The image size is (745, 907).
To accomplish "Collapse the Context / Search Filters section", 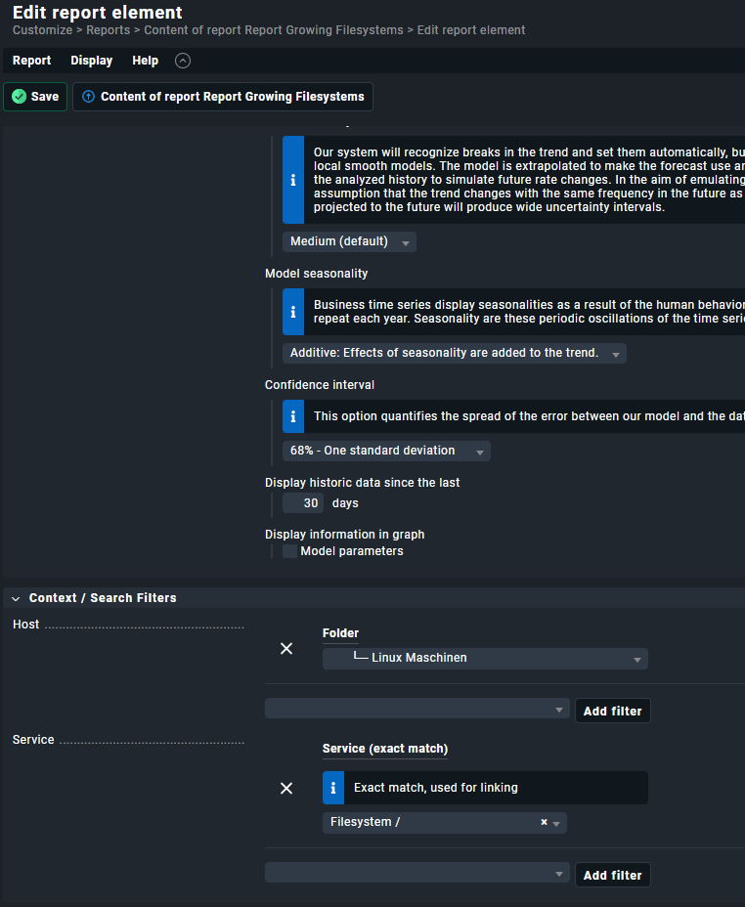I will [16, 598].
